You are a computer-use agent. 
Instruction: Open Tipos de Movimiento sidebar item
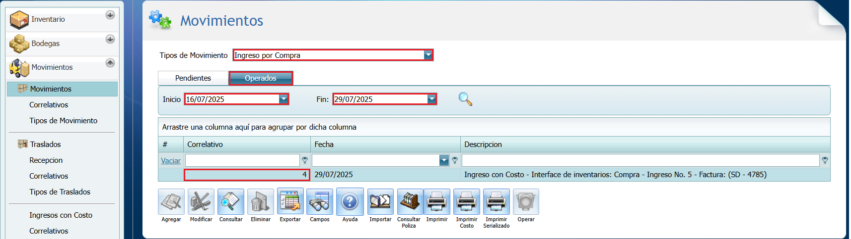[x=63, y=121]
